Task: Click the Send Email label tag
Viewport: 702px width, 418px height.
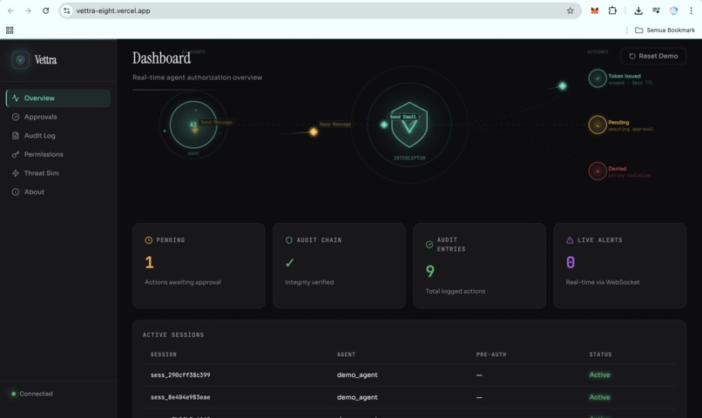Action: (403, 117)
